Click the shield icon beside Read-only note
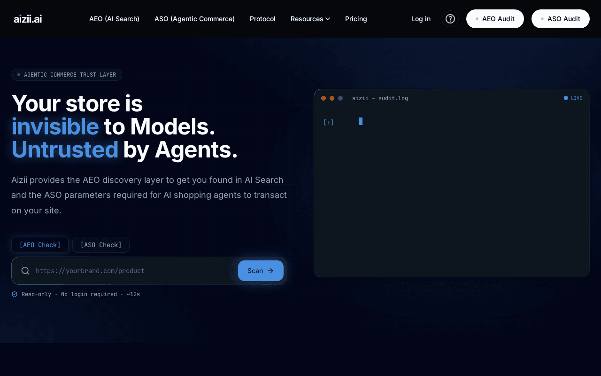This screenshot has width=601, height=376. coord(15,294)
